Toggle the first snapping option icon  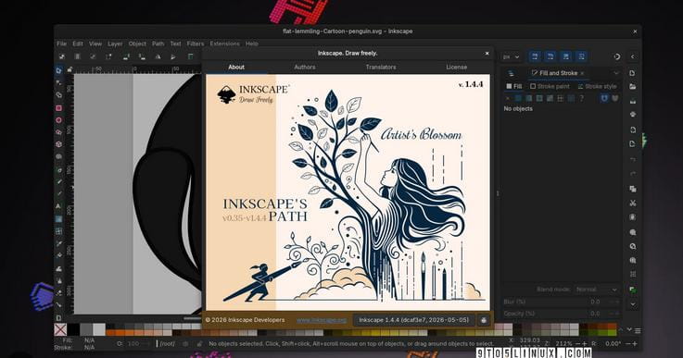click(x=535, y=56)
